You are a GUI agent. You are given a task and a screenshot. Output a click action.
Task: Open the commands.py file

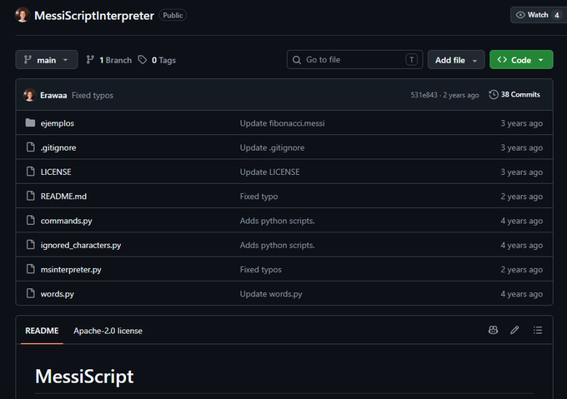(x=66, y=221)
